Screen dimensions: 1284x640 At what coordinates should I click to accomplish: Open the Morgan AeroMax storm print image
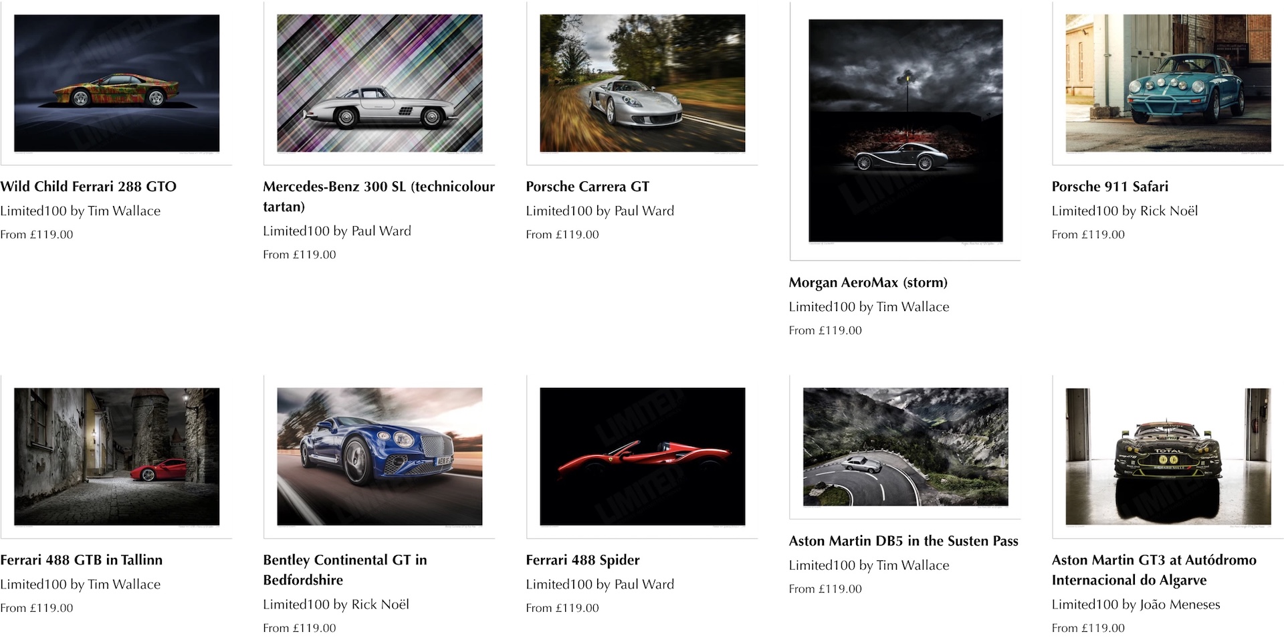pyautogui.click(x=905, y=130)
